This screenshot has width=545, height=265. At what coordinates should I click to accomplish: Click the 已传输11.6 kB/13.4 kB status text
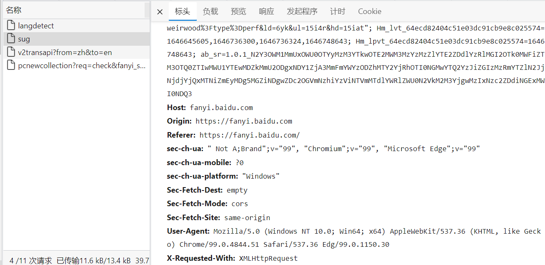[x=93, y=260]
